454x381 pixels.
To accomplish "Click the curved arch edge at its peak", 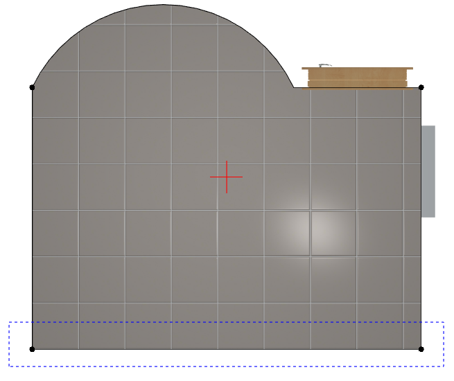I will click(x=165, y=5).
